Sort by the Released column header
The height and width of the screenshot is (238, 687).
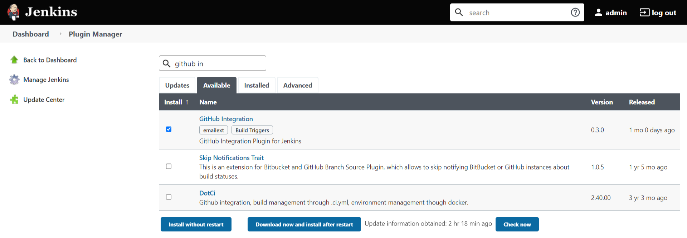click(642, 102)
